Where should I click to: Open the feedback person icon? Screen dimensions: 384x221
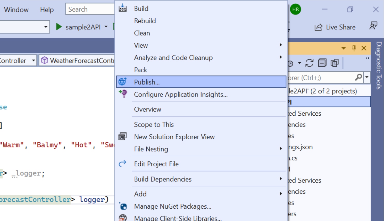coord(373,26)
